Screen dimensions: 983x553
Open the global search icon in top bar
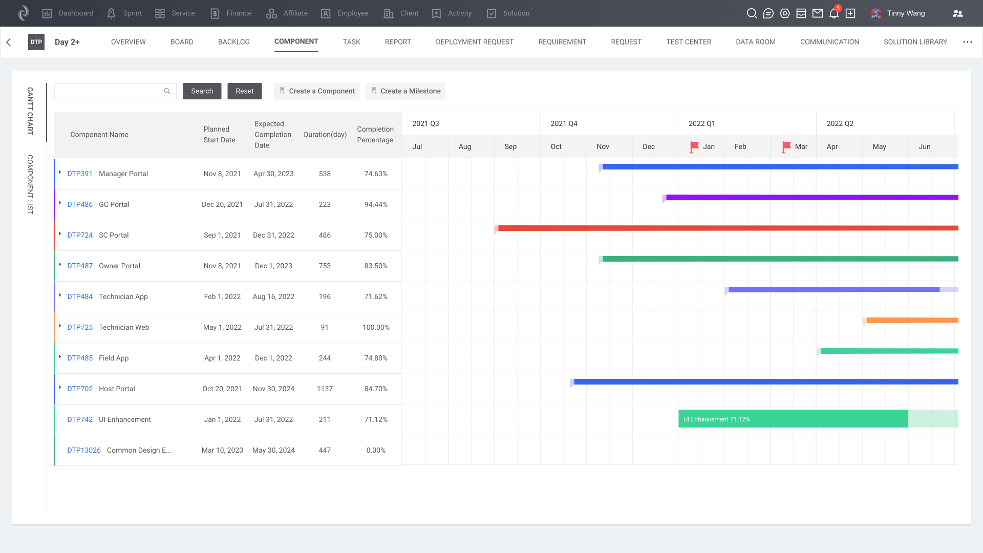tap(752, 13)
